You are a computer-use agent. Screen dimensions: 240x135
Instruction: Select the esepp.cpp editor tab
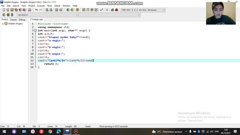[x=37, y=19]
